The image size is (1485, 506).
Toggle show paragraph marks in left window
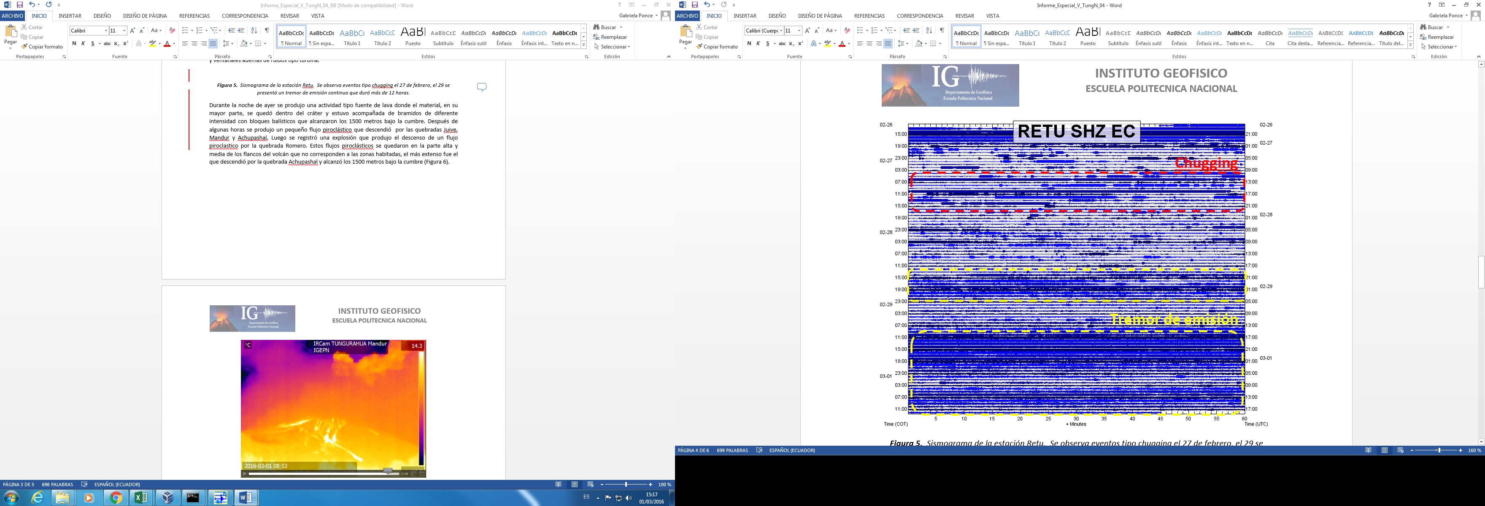[267, 30]
